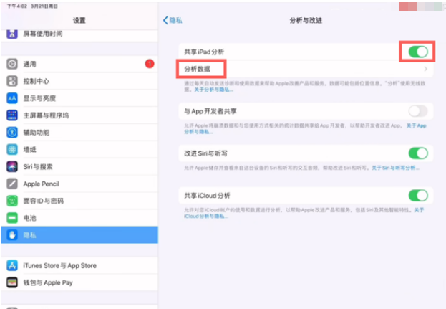Tap the 钱包与Apple Pay icon
This screenshot has width=446, height=309.
pos(12,282)
